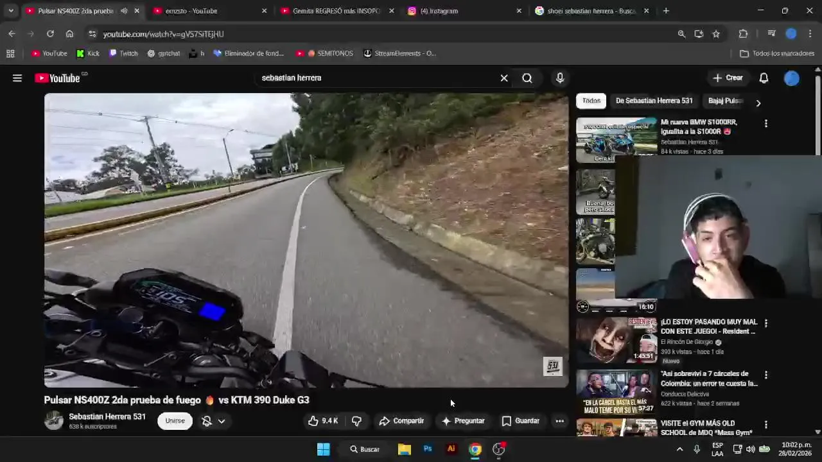This screenshot has height=462, width=822.
Task: Switch to the shoei sebastian herrera tab
Action: click(x=591, y=11)
